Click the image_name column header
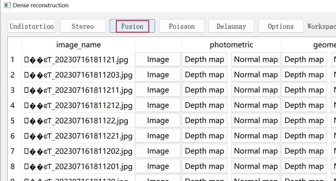This screenshot has height=181, width=336. [79, 45]
